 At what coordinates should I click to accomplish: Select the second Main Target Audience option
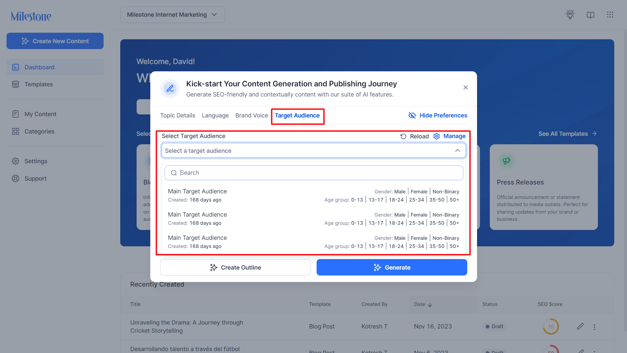click(x=313, y=219)
